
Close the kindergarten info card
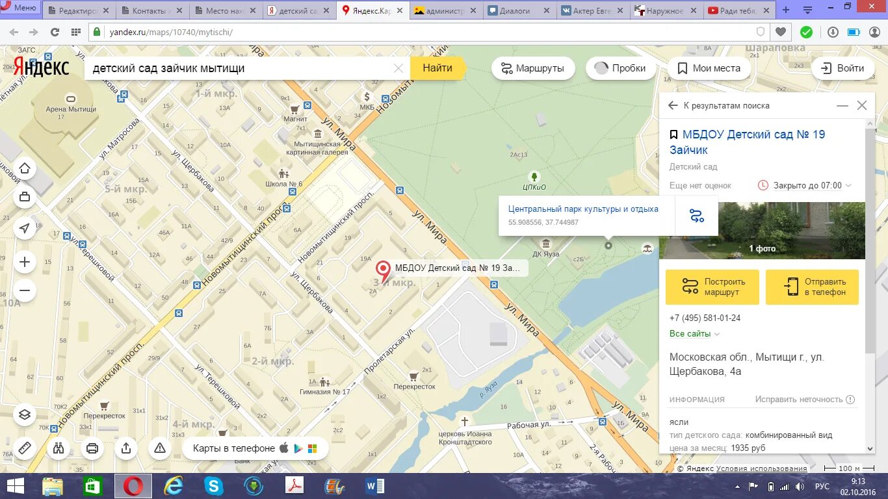[x=862, y=105]
